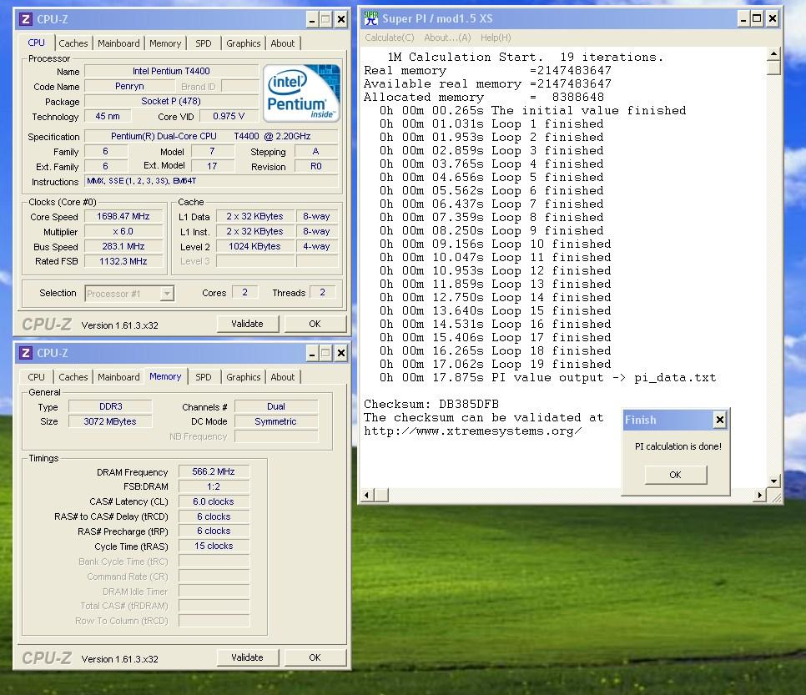Click the Cycle Time value 15 clocks
Image resolution: width=806 pixels, height=695 pixels.
(x=214, y=546)
